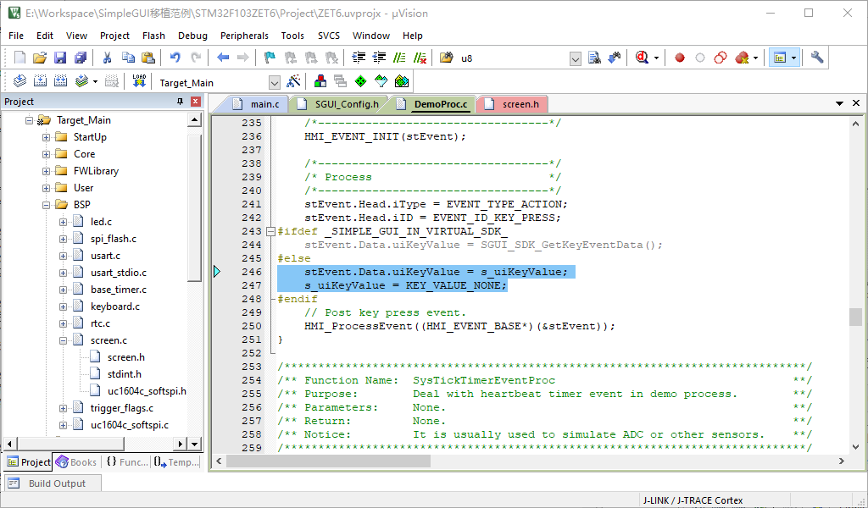Close the active editor tab

pyautogui.click(x=856, y=103)
